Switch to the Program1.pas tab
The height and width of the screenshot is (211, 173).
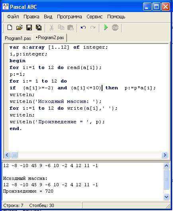[18, 38]
